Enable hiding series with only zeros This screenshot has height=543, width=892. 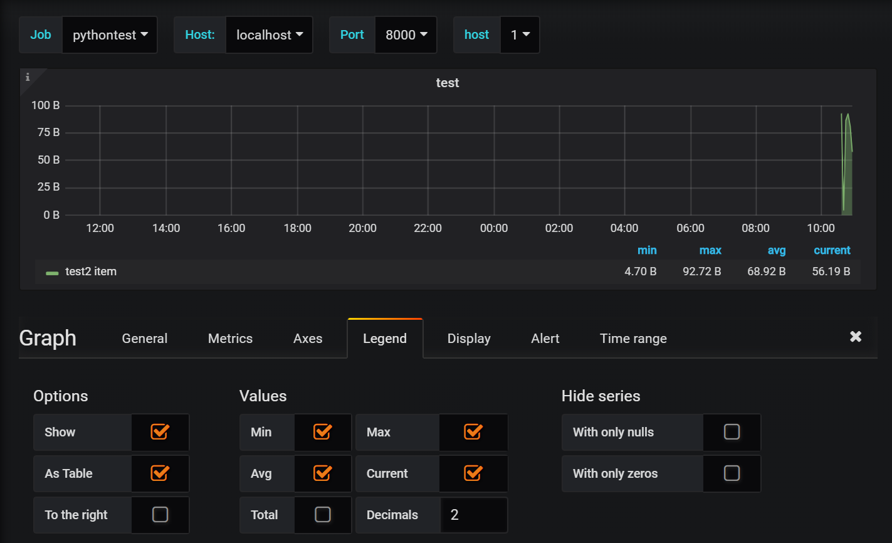(732, 473)
